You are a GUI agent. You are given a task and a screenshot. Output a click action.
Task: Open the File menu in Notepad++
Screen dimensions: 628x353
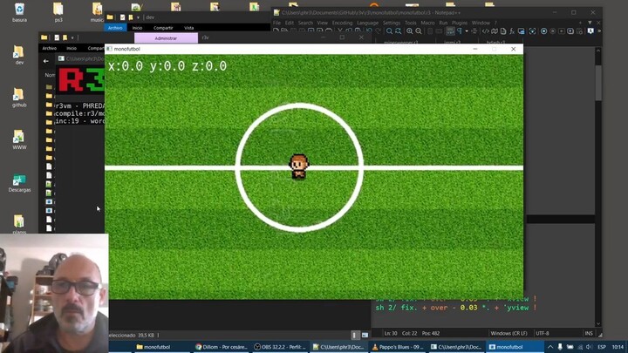276,23
